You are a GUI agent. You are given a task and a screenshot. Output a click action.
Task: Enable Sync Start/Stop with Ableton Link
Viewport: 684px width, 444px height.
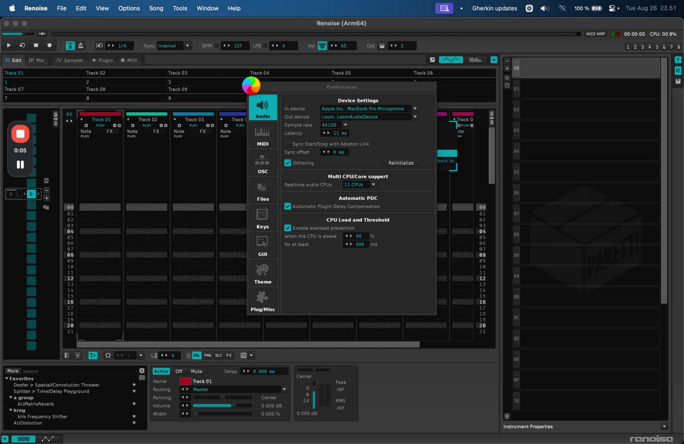tap(288, 144)
